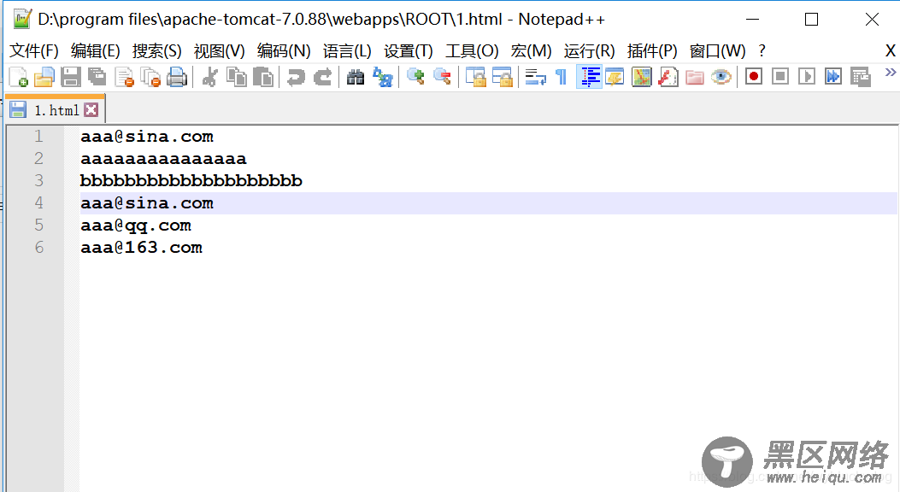Open the 插件(P) menu

[x=652, y=51]
